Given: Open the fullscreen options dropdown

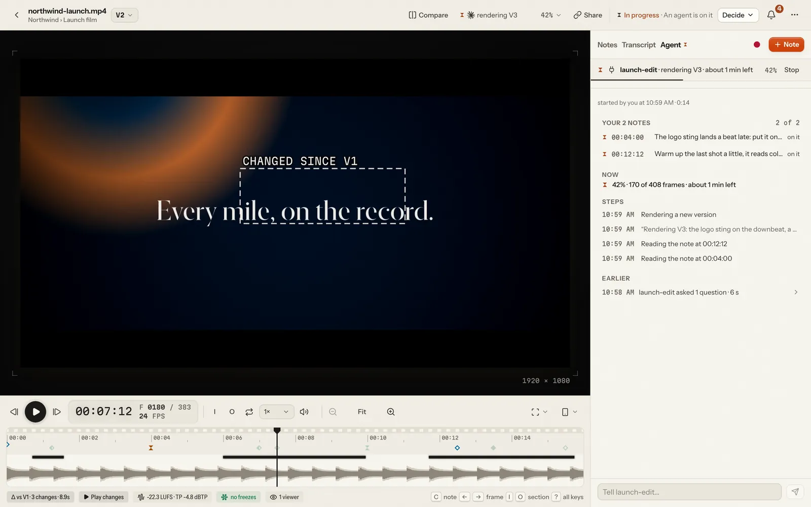Looking at the screenshot, I should tap(539, 412).
